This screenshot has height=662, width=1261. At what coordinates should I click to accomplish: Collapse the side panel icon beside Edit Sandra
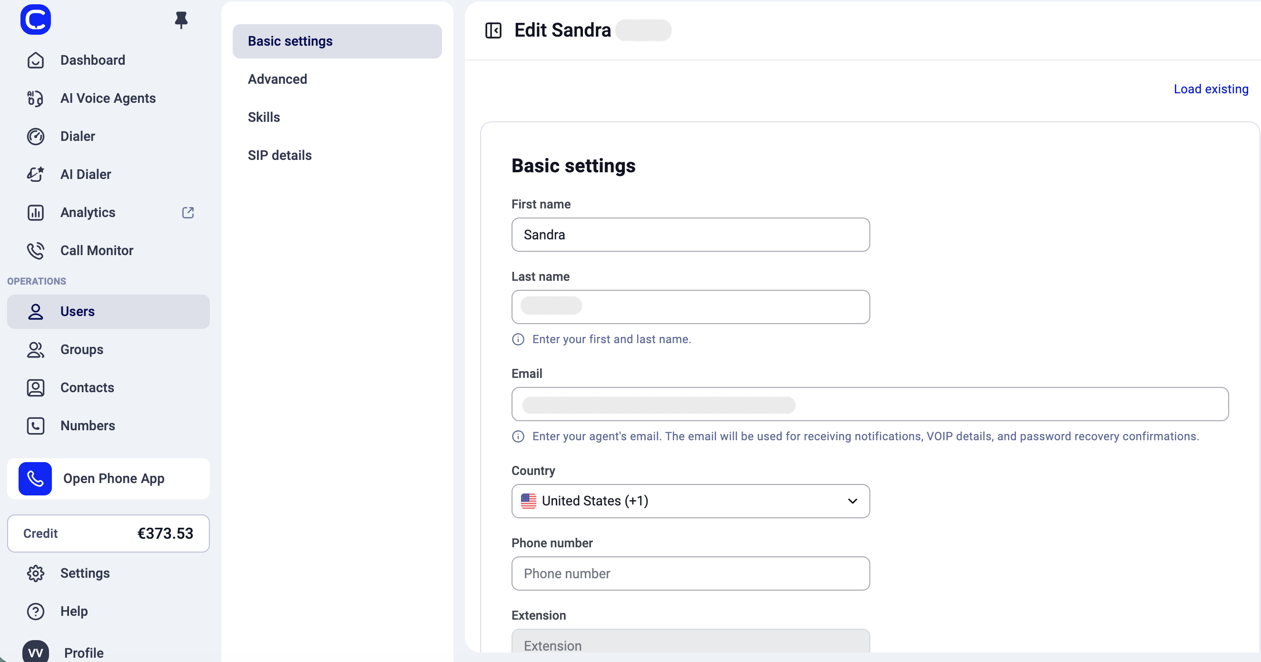[493, 30]
